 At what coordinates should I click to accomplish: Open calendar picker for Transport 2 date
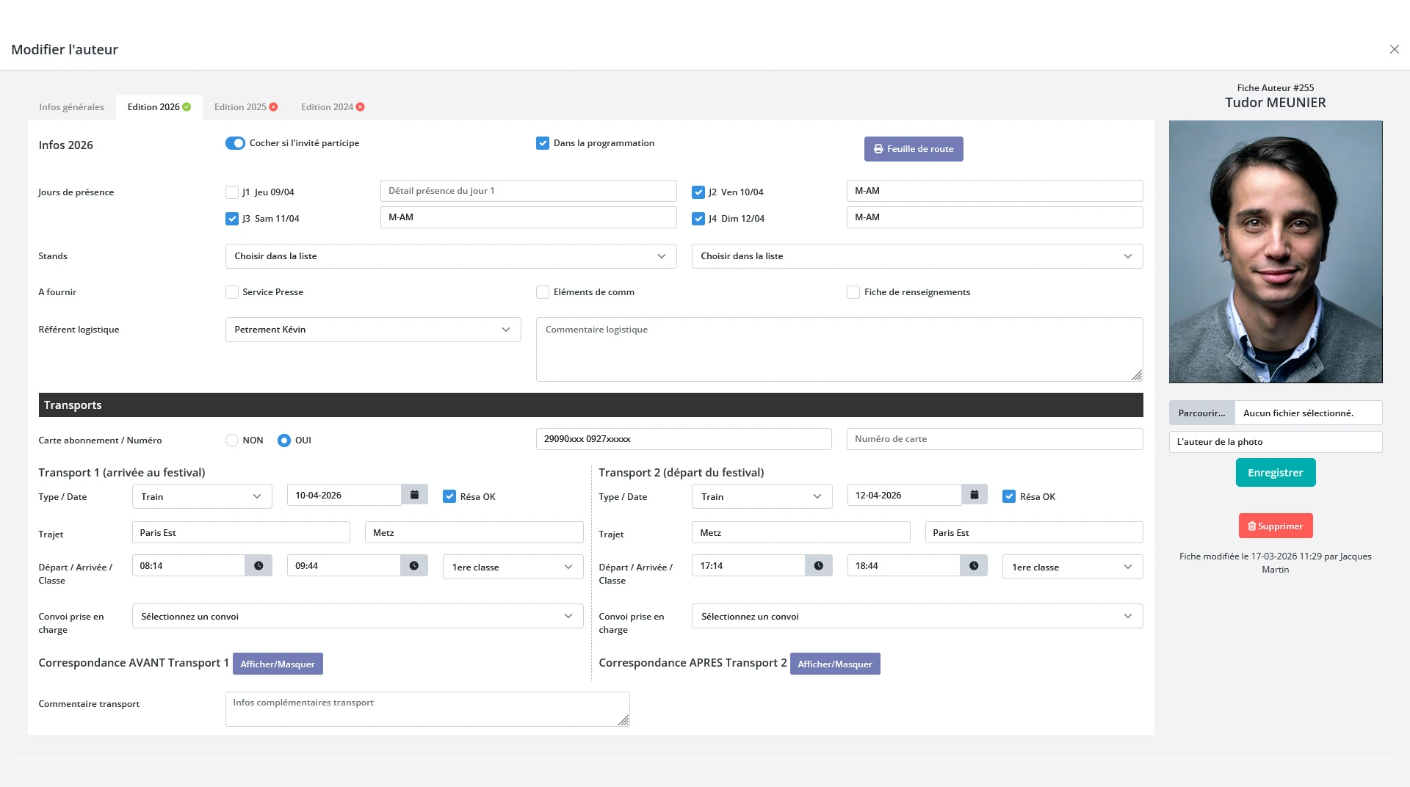(x=974, y=496)
